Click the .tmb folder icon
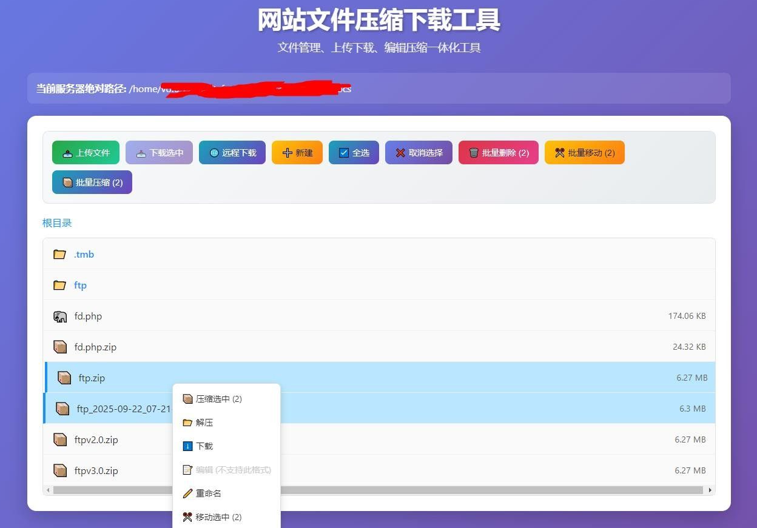Image resolution: width=757 pixels, height=528 pixels. pos(59,255)
